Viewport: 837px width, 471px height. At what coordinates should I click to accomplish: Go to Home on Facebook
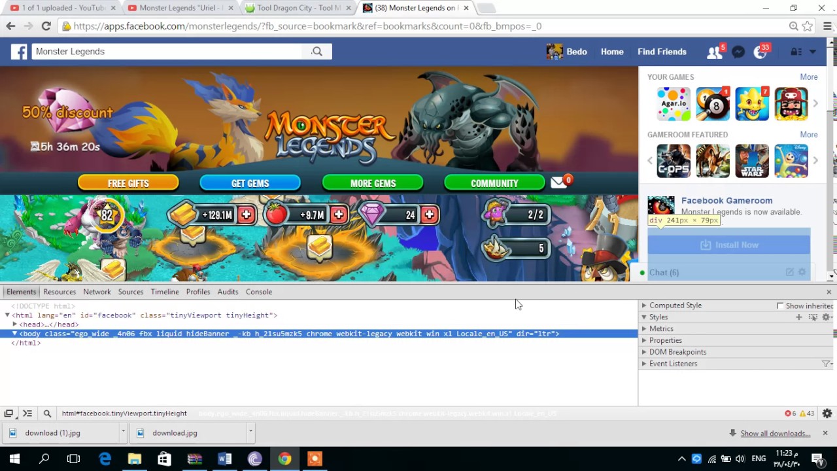pos(612,52)
